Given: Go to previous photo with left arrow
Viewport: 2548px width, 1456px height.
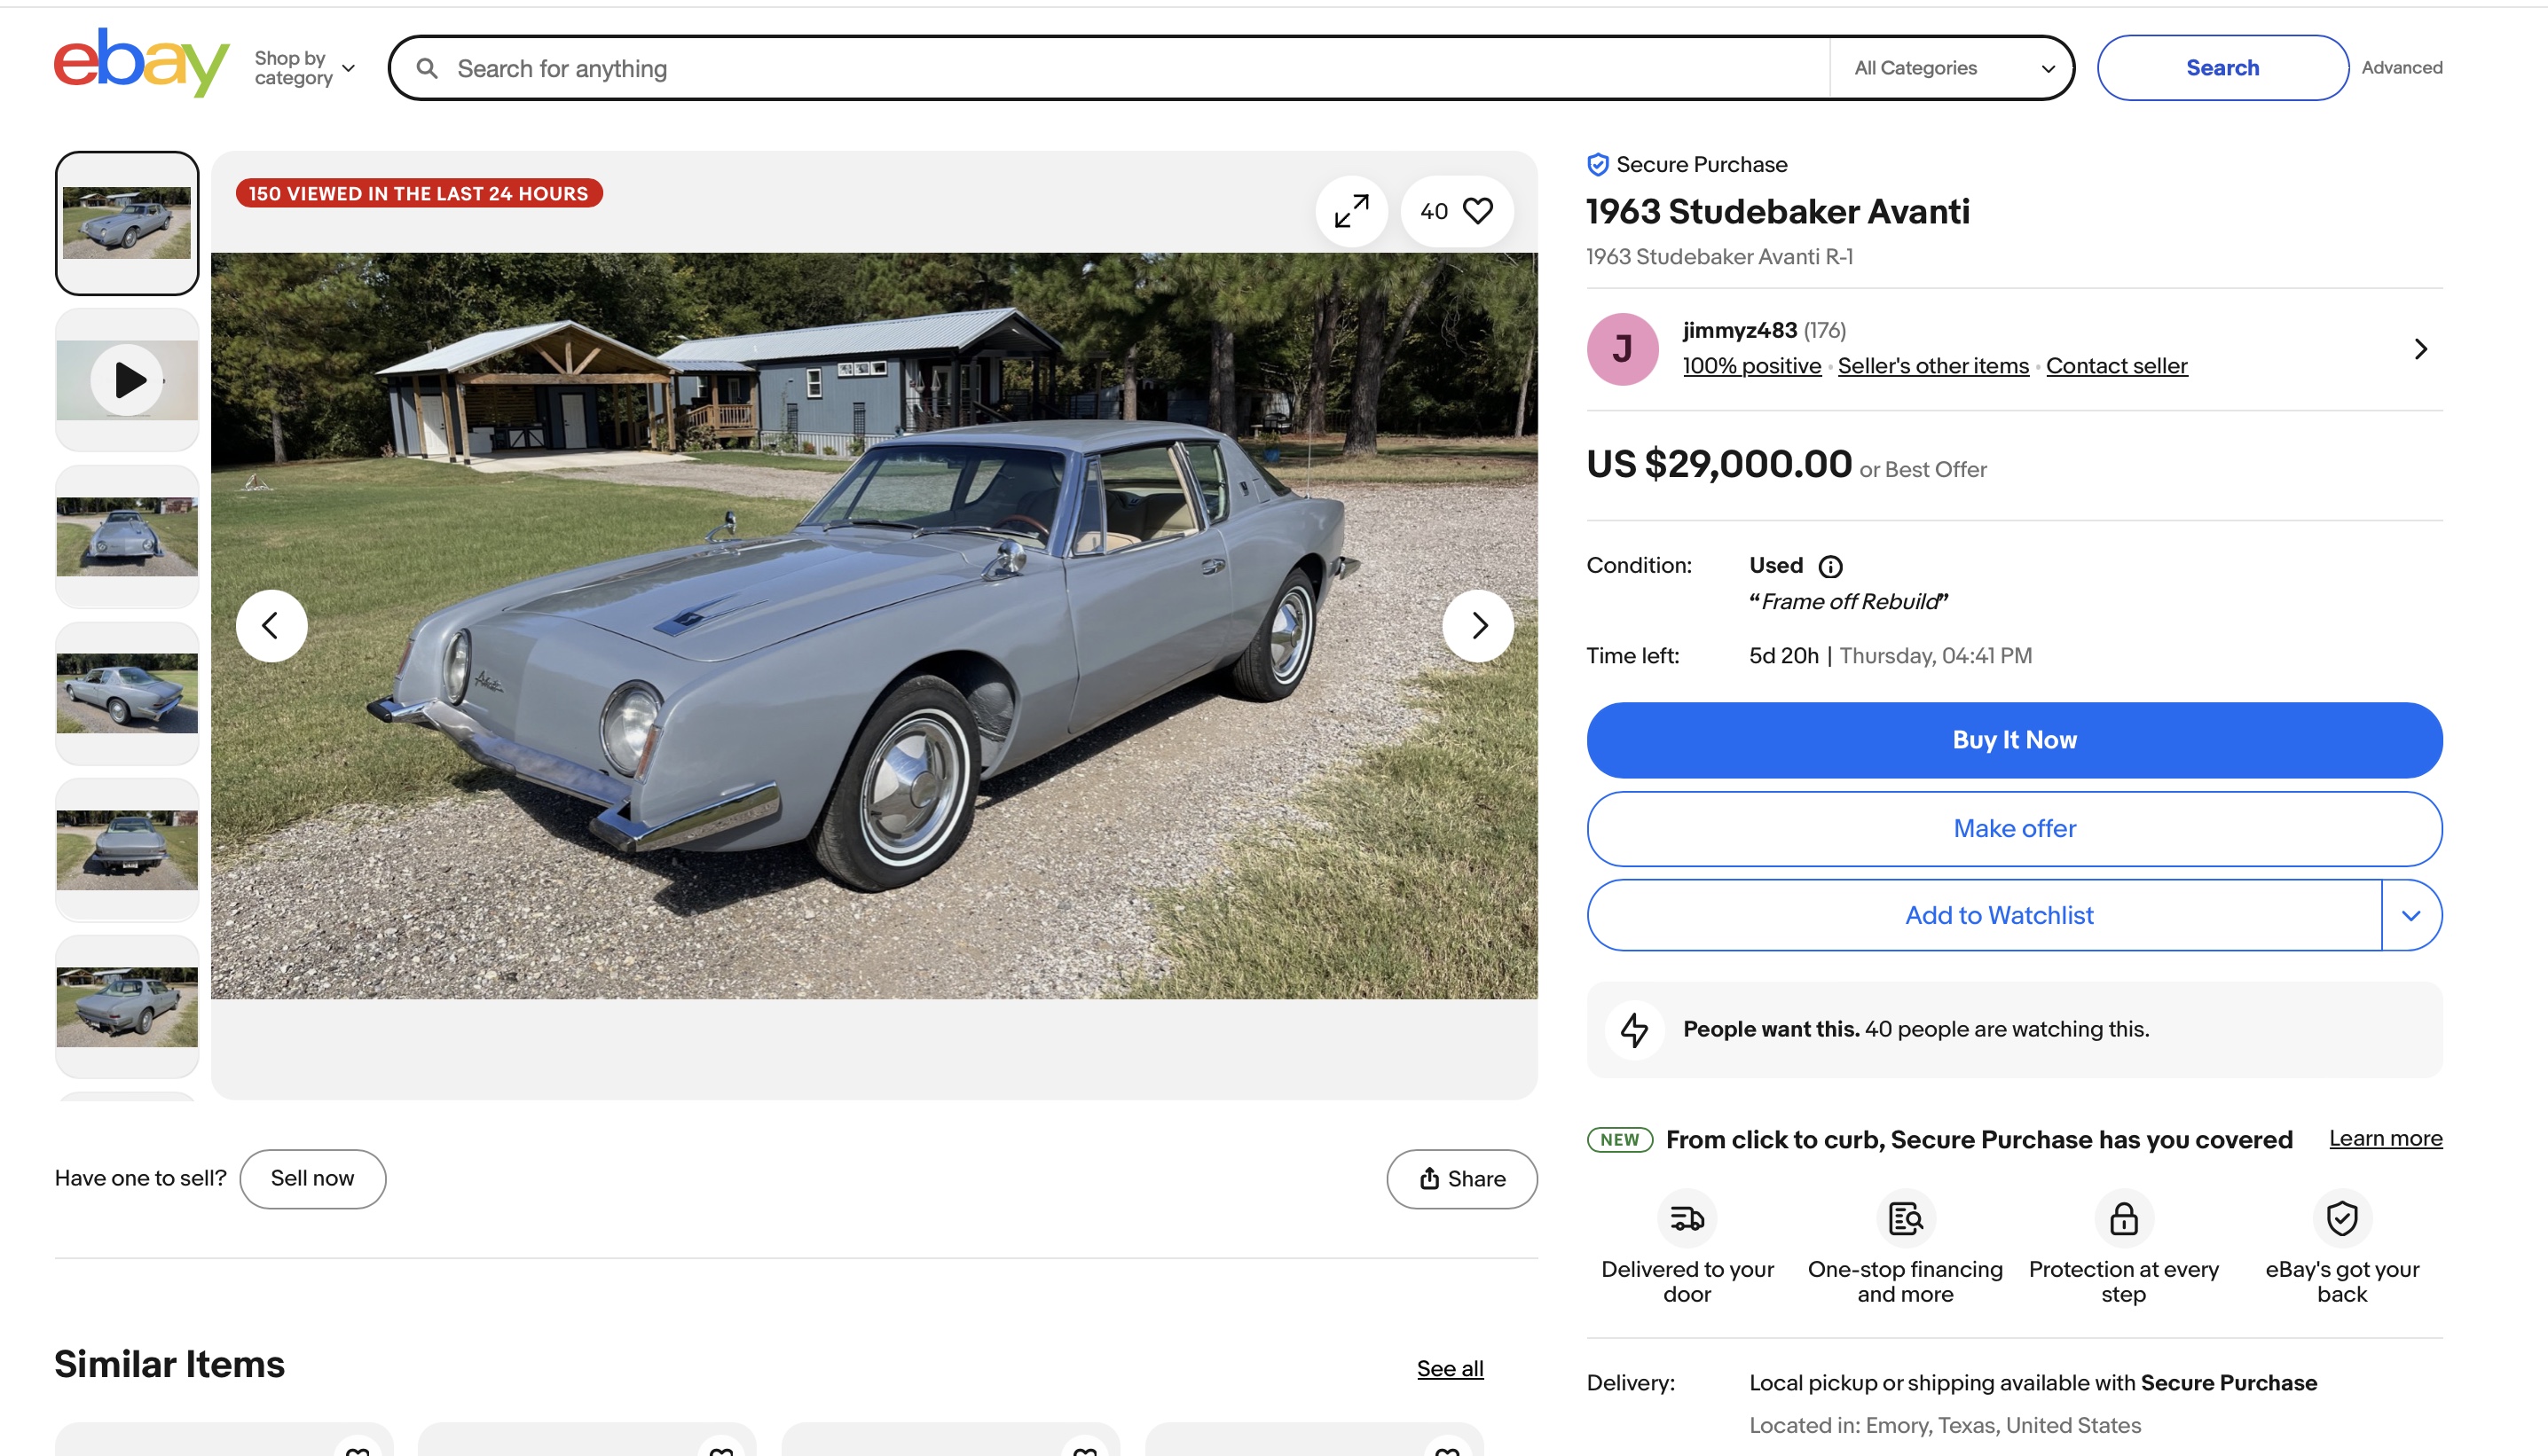Looking at the screenshot, I should coord(271,626).
